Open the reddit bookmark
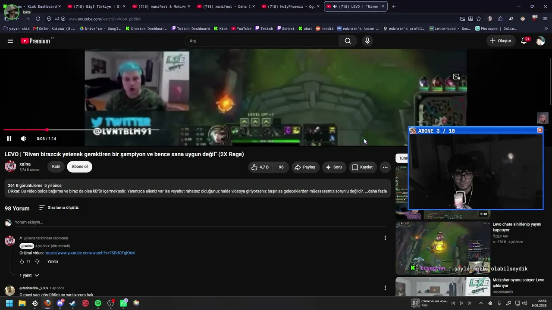Screen dimensions: 552x310 324,29
